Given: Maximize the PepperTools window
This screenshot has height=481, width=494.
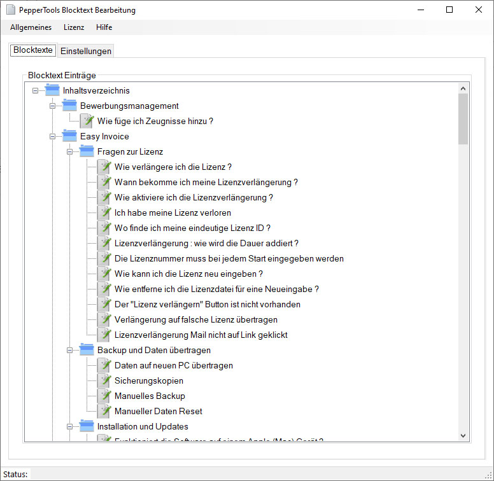Looking at the screenshot, I should (449, 10).
